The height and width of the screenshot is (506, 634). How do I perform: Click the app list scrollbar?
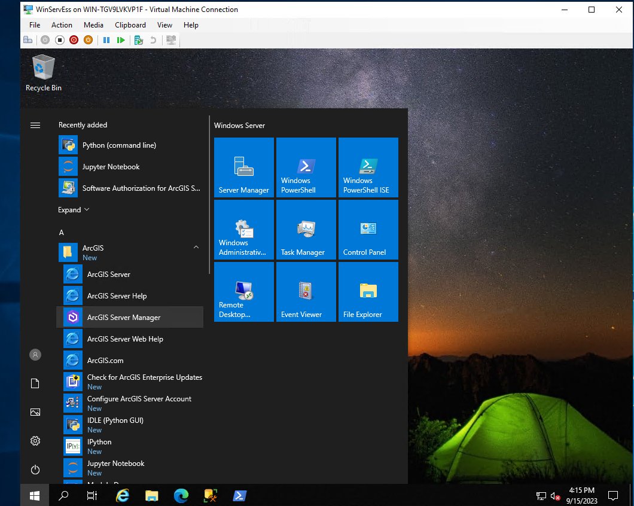click(209, 195)
